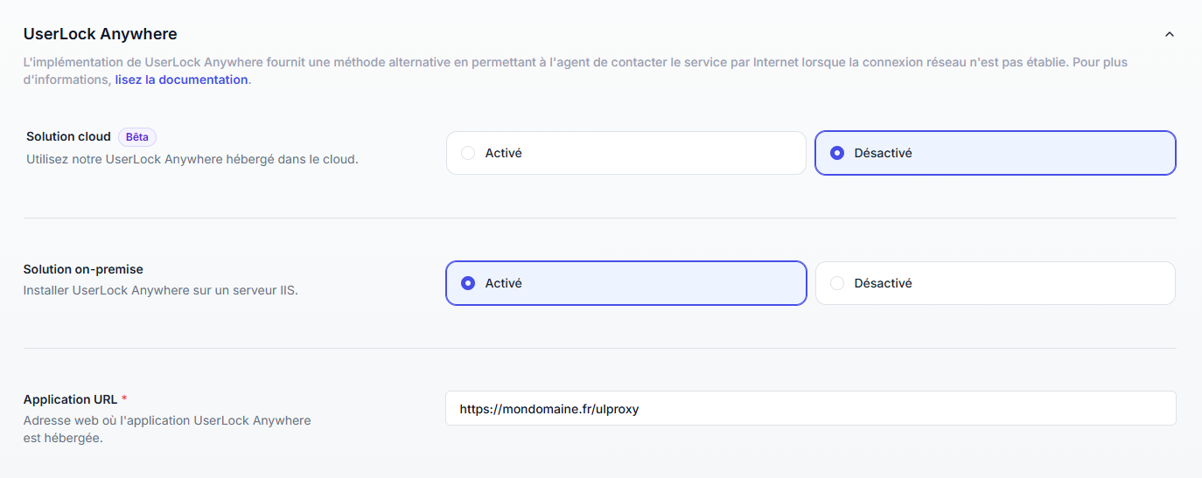1202x478 pixels.
Task: Choose Activé for Solution on-premise
Action: [625, 283]
